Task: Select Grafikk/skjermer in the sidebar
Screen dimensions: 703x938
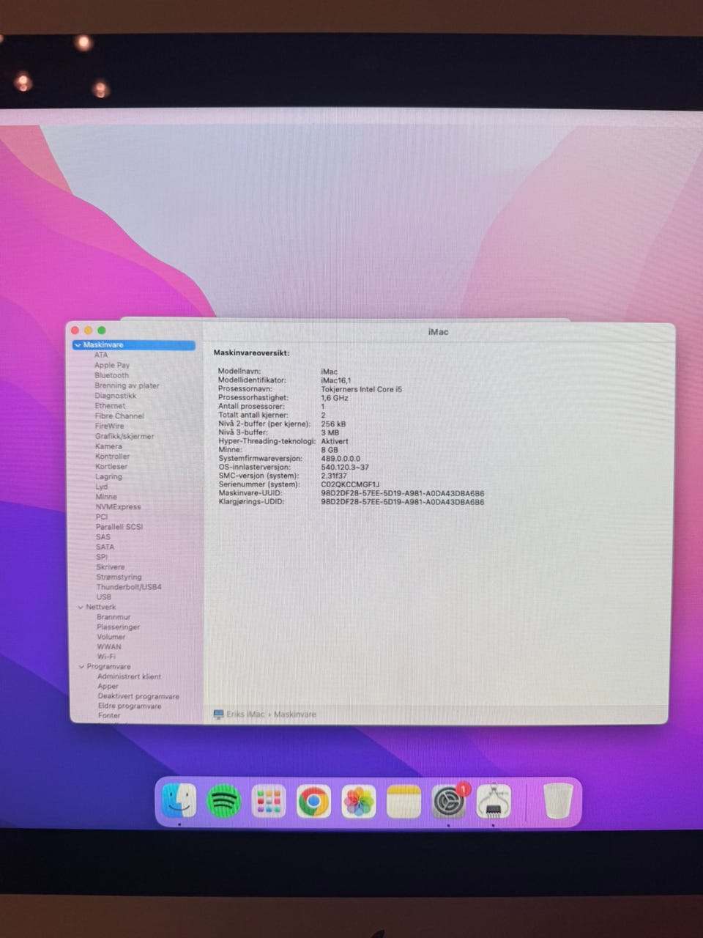Action: pos(124,436)
